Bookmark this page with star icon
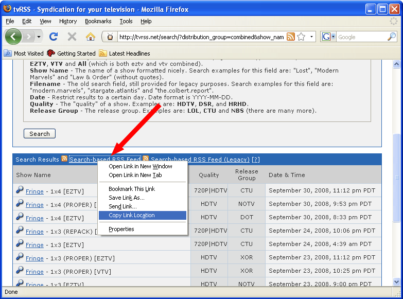The height and width of the screenshot is (299, 403). click(301, 37)
